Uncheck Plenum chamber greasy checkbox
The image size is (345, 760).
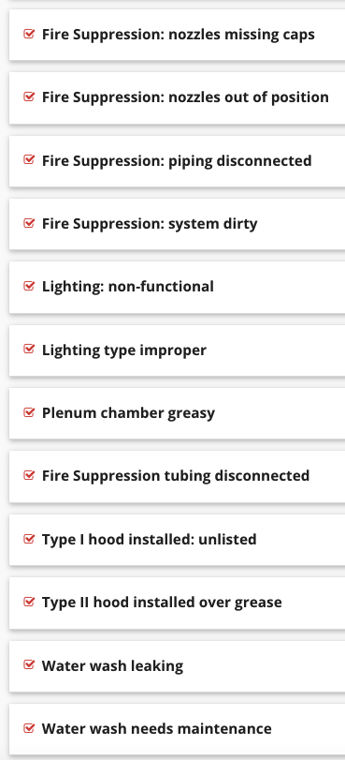(x=30, y=412)
